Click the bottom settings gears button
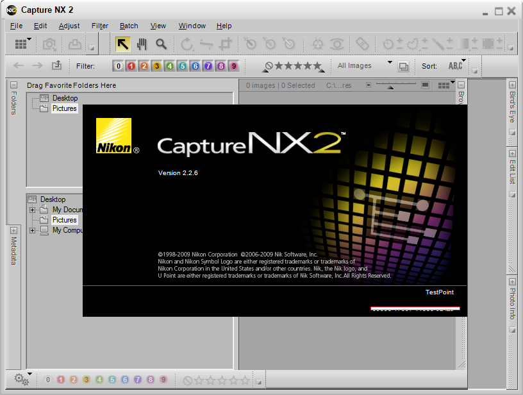 click(x=22, y=380)
